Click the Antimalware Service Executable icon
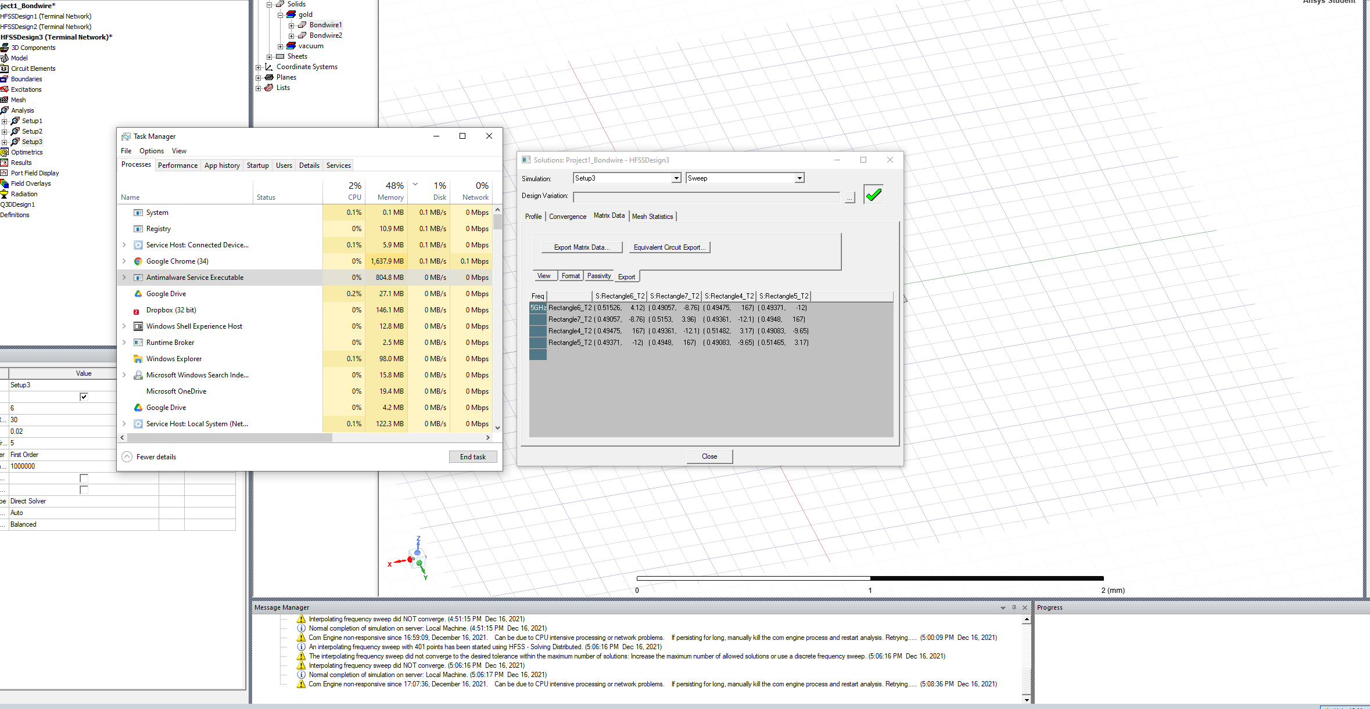 pos(138,278)
